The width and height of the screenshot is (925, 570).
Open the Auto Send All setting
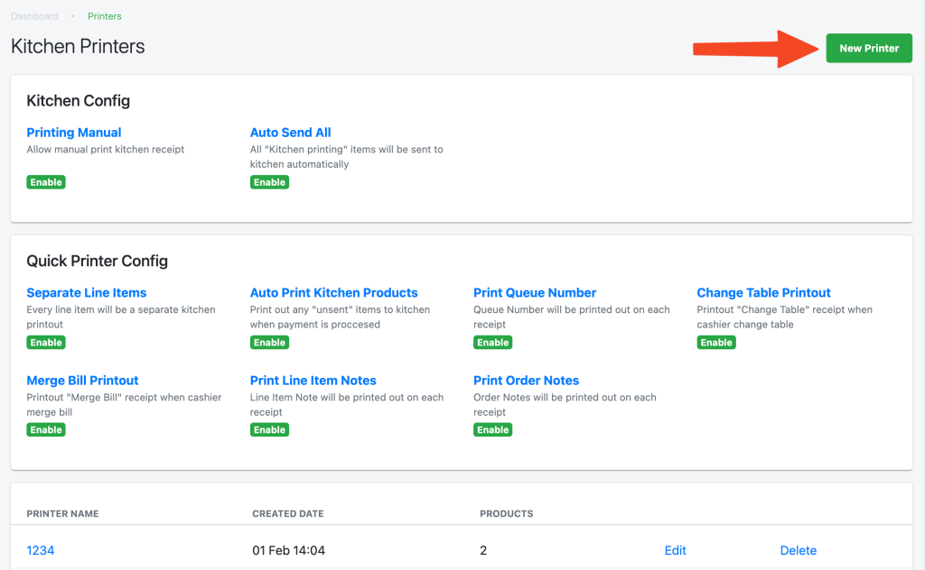point(290,133)
